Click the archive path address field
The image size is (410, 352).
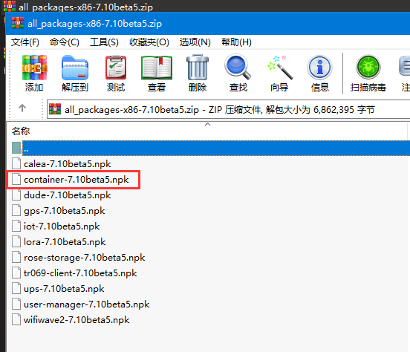point(228,109)
